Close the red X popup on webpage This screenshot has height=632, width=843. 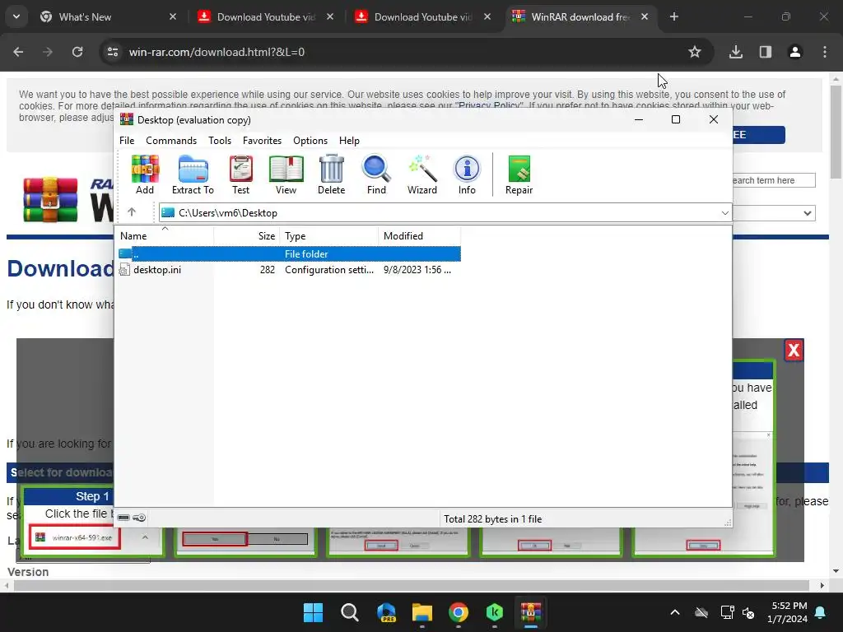794,351
